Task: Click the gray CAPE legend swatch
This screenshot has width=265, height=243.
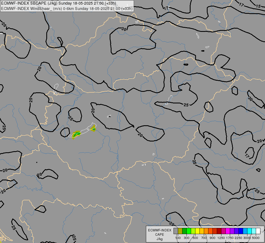Action: pos(176,231)
